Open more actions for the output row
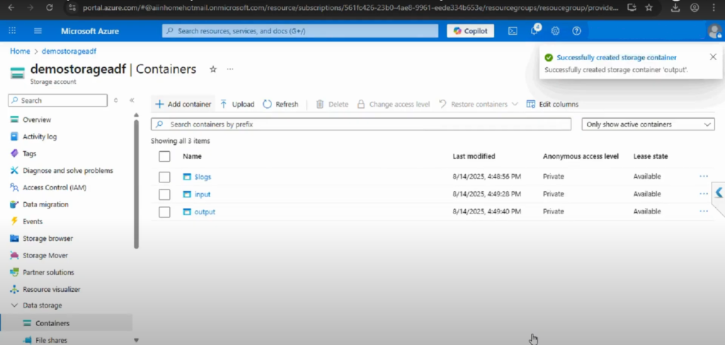This screenshot has height=345, width=725. [704, 211]
